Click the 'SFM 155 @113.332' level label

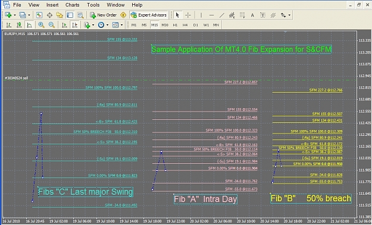122,39
